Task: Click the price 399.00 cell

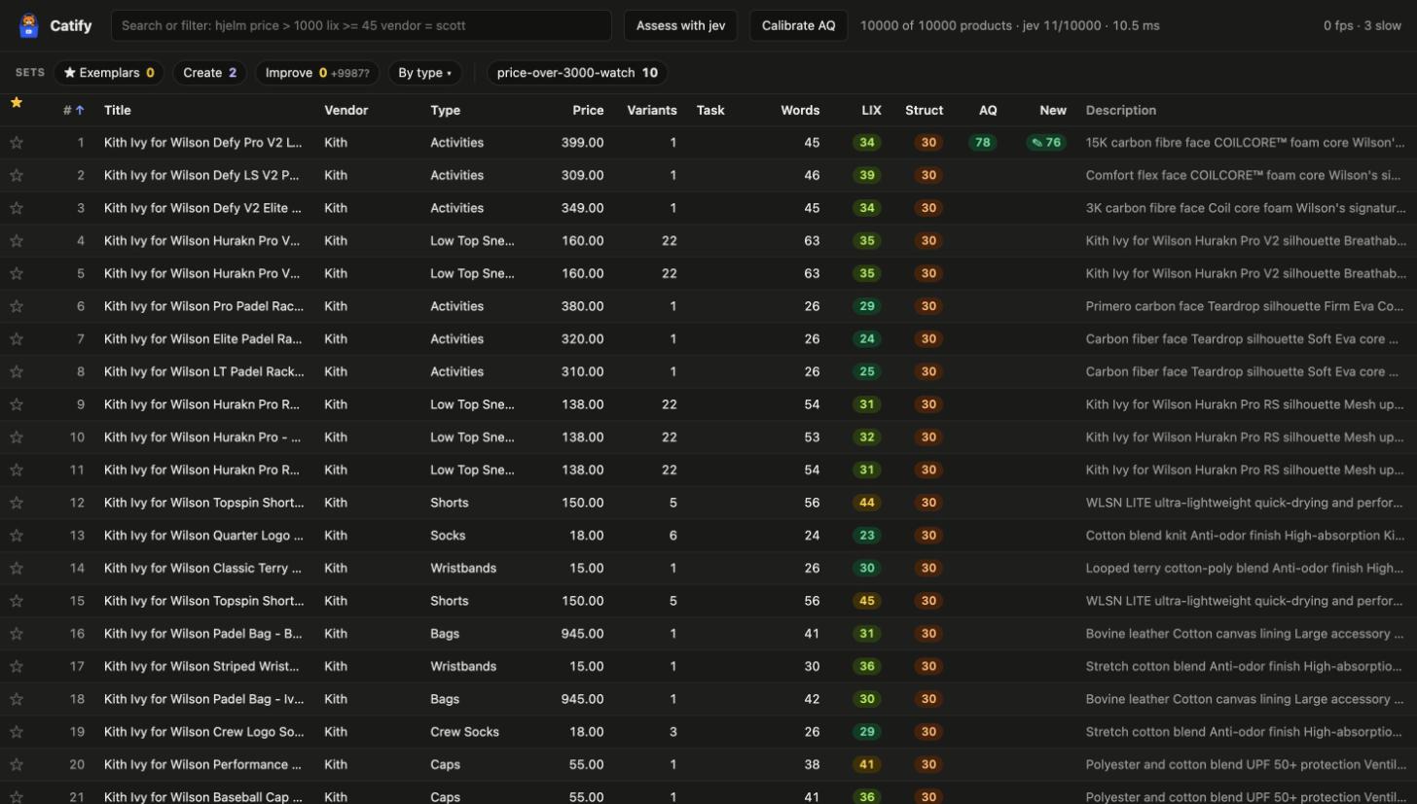Action: 582,143
